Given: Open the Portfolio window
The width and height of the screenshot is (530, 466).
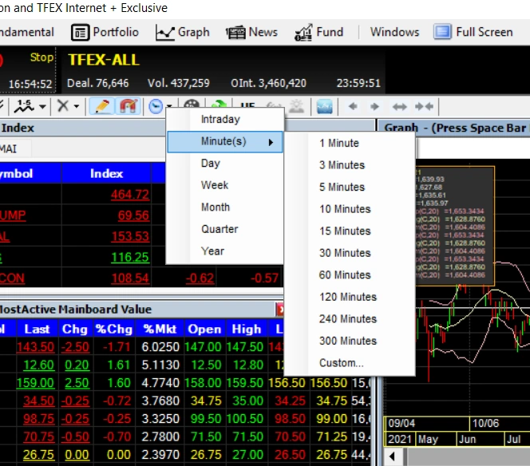Looking at the screenshot, I should [105, 32].
